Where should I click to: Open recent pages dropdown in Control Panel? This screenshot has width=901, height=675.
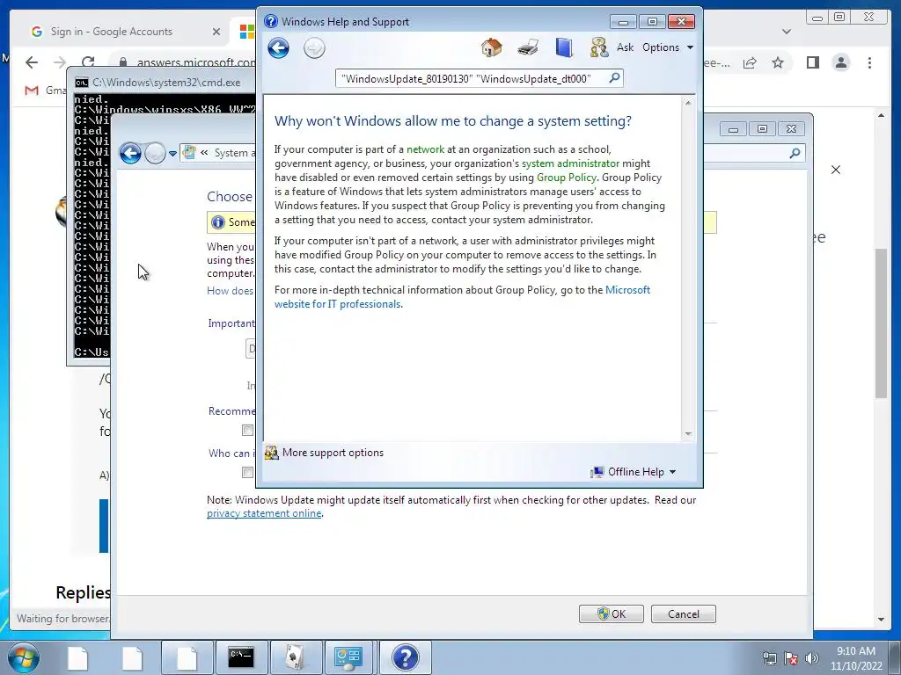pyautogui.click(x=172, y=154)
